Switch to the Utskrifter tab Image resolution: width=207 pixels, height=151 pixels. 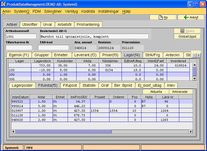30,24
